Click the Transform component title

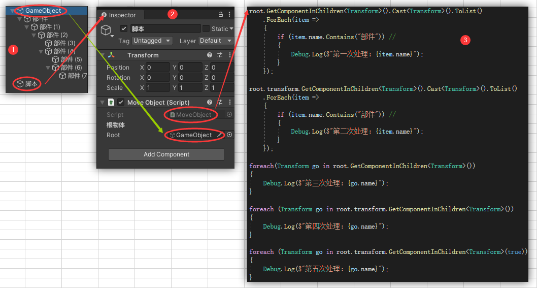(x=143, y=55)
